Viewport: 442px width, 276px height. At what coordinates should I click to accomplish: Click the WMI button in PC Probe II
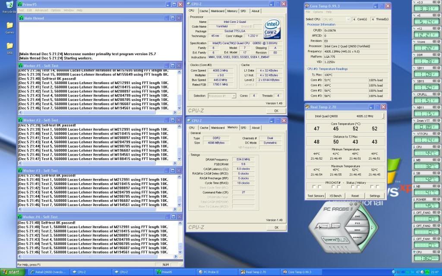[357, 230]
